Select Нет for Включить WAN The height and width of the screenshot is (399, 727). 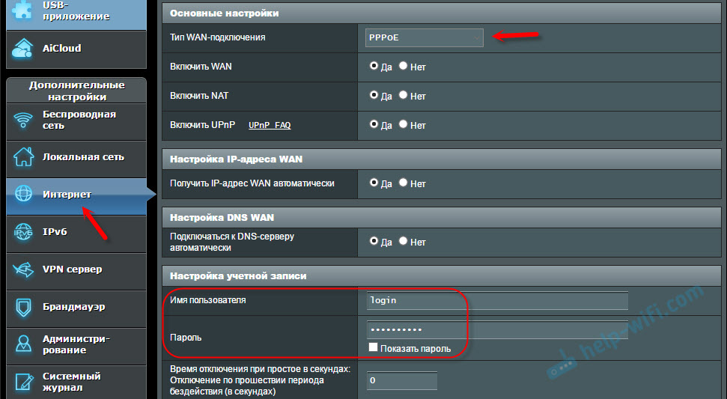404,67
